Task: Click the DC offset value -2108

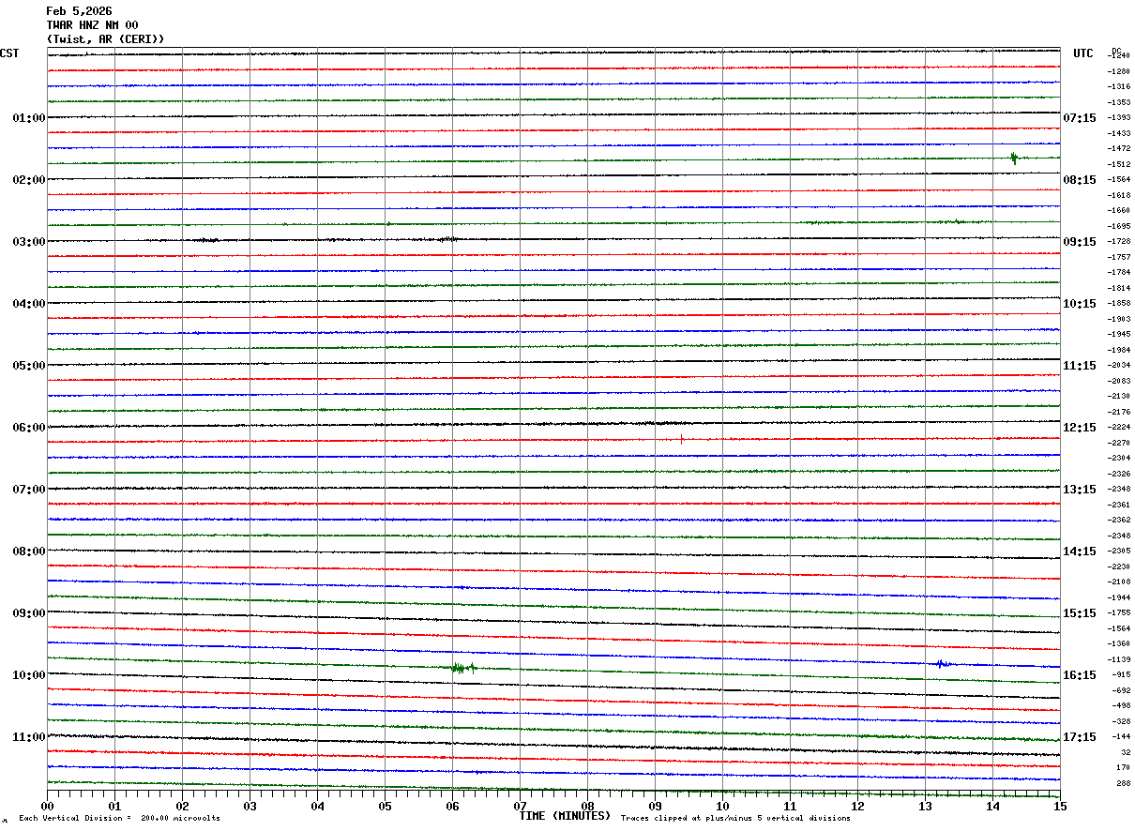Action: [x=1119, y=582]
